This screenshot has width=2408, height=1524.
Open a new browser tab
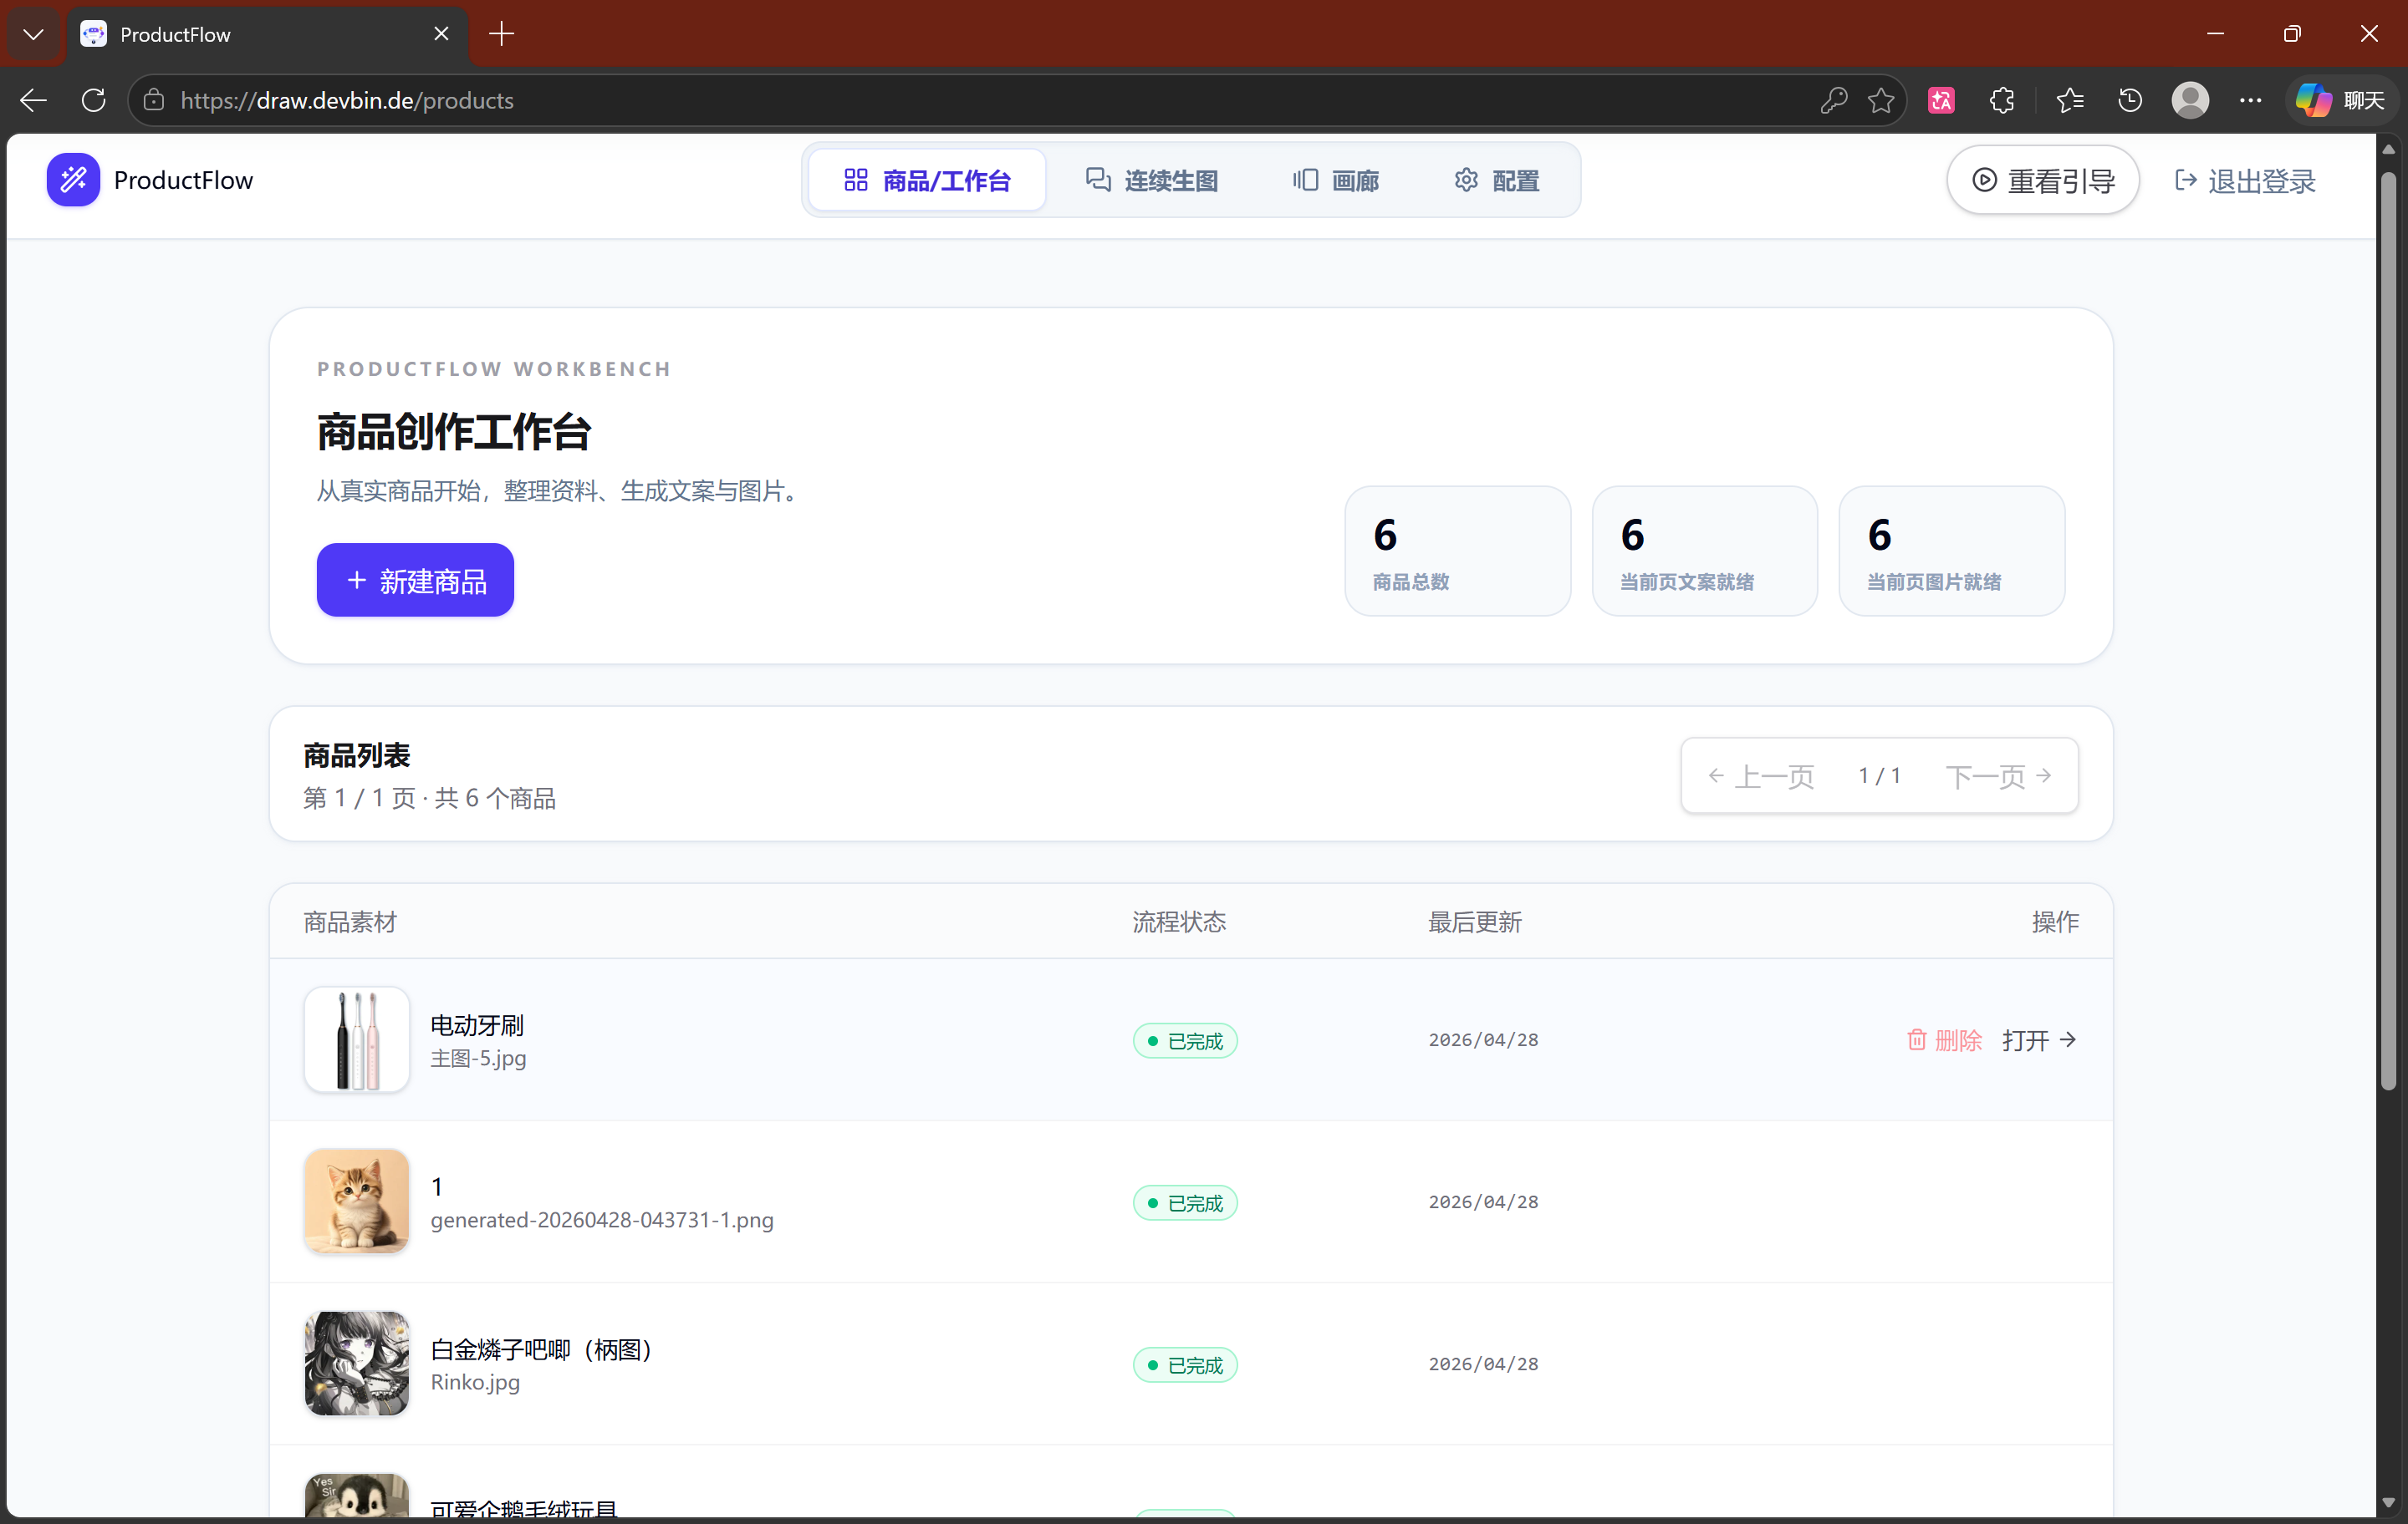click(x=502, y=34)
